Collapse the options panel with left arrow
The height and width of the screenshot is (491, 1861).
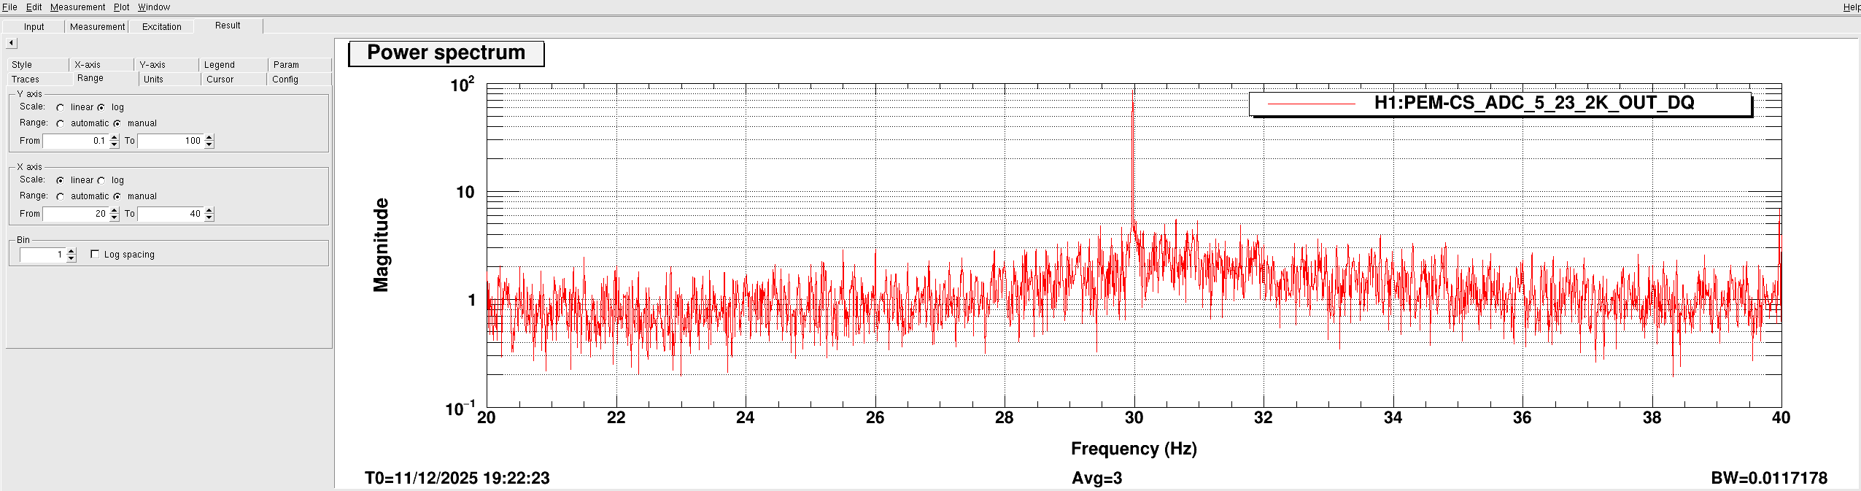(11, 43)
